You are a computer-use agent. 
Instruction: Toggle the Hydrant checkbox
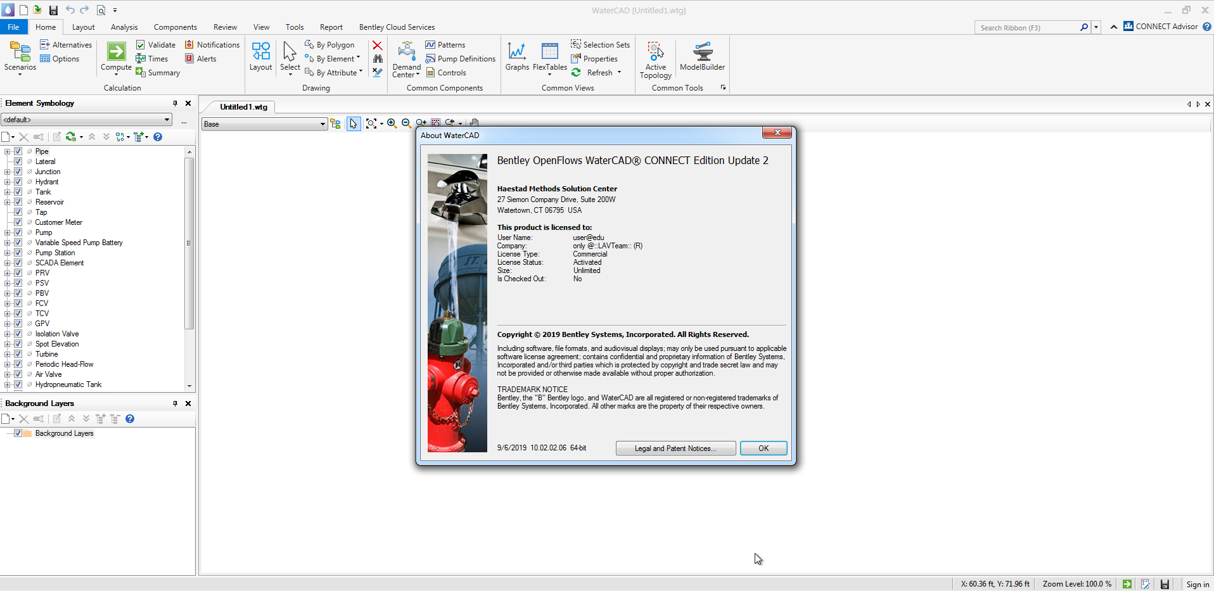[18, 182]
